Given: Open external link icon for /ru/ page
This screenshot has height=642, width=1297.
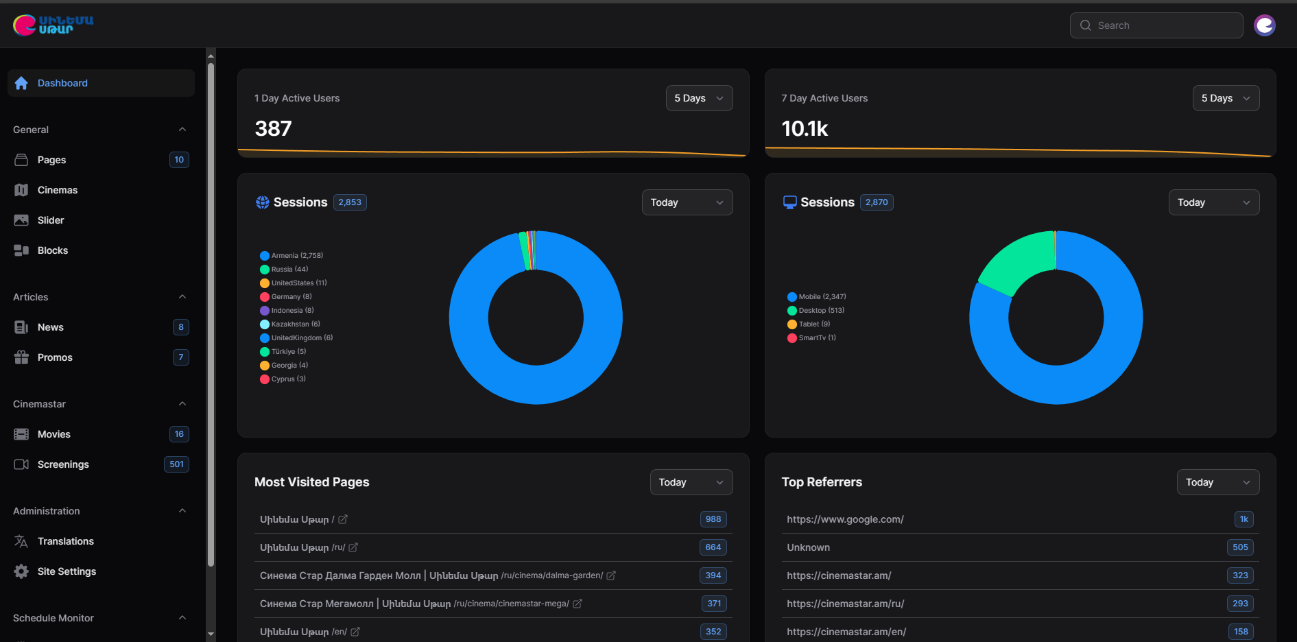Looking at the screenshot, I should pos(353,547).
